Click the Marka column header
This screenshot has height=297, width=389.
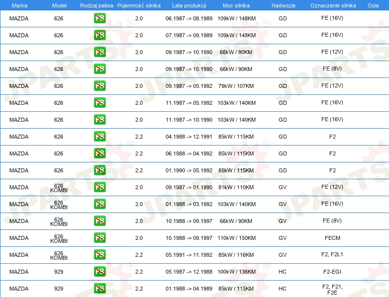(x=19, y=5)
